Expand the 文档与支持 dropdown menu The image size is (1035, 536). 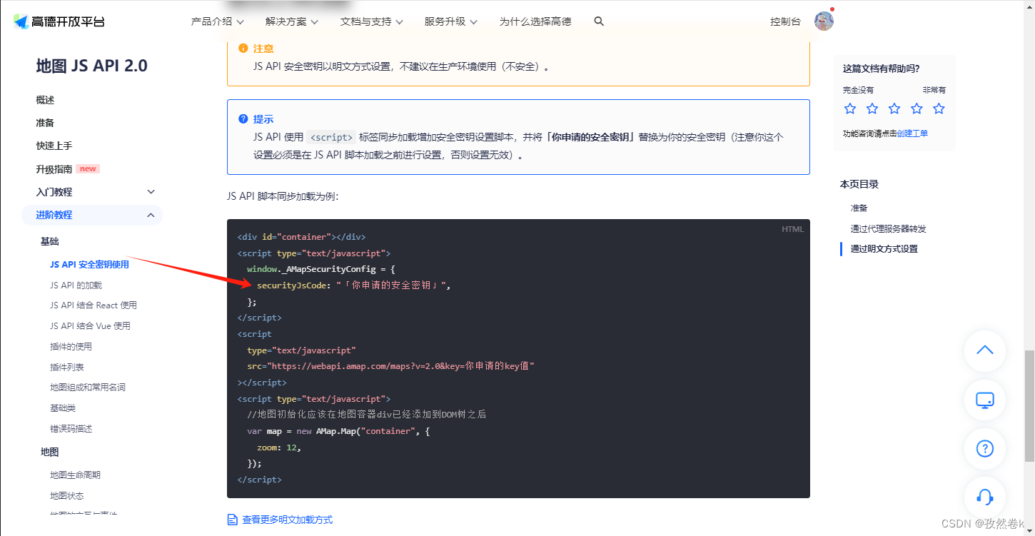372,21
